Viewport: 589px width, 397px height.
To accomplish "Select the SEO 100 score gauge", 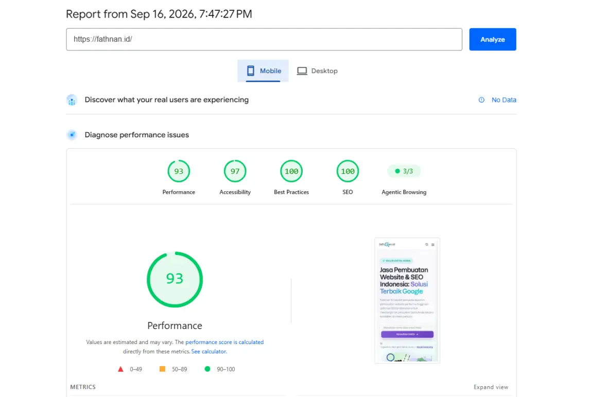I will [348, 171].
